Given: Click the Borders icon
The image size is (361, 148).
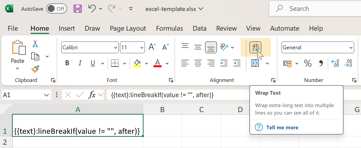Looking at the screenshot, I should [x=115, y=63].
